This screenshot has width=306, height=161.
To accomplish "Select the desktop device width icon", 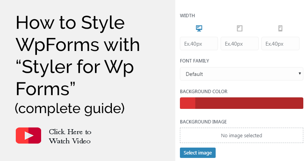I will click(x=199, y=28).
